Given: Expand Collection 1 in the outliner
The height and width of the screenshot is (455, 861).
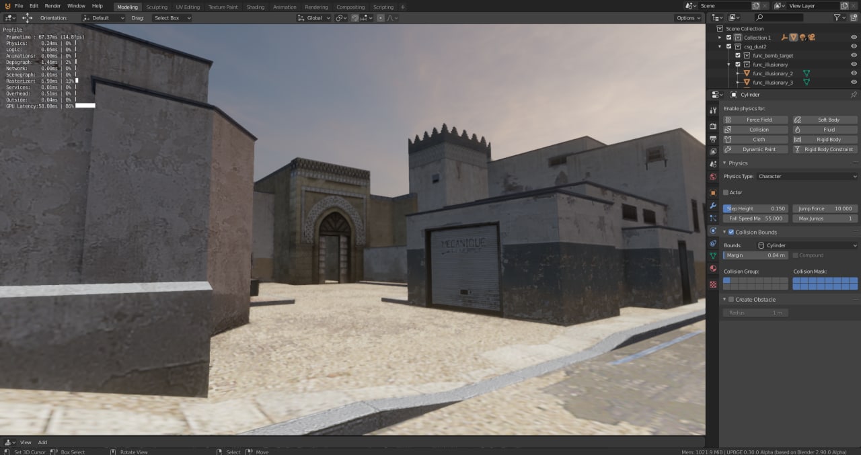Looking at the screenshot, I should (720, 38).
